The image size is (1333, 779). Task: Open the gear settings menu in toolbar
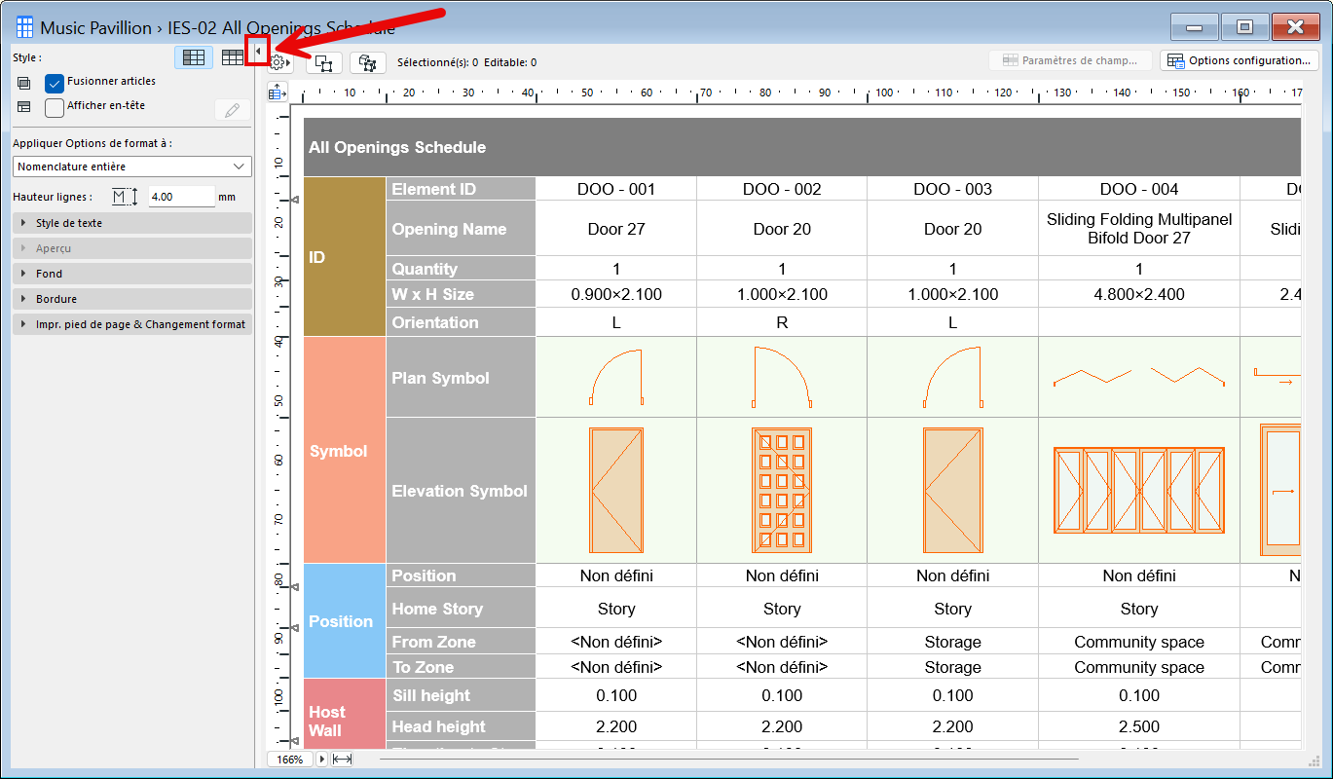(x=279, y=63)
